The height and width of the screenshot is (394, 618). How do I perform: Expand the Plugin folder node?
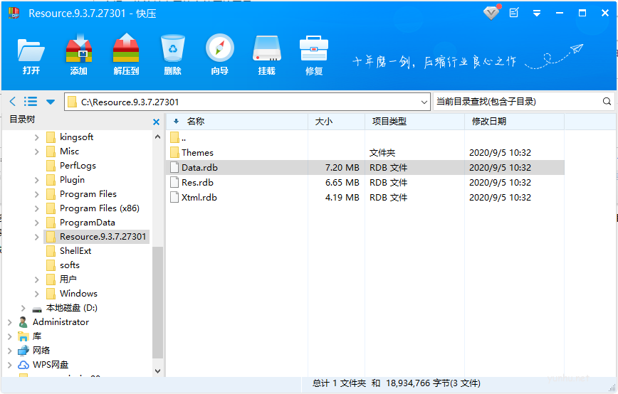(x=36, y=180)
